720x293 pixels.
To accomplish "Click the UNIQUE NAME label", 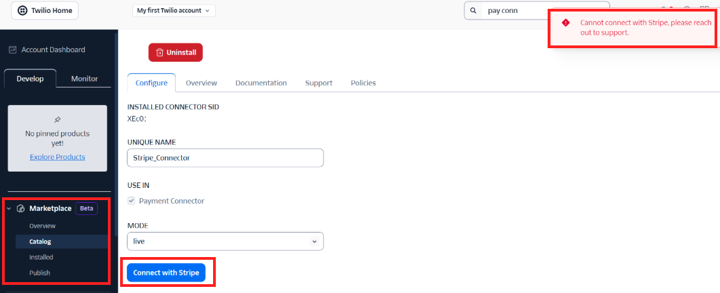I will 151,142.
